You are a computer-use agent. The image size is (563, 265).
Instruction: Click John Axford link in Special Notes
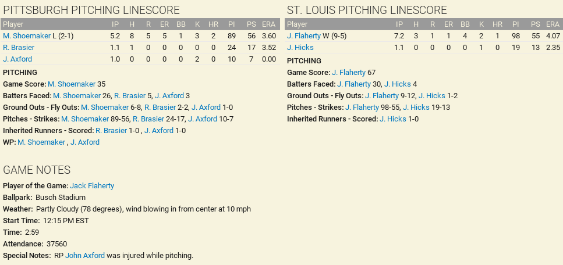[85, 256]
